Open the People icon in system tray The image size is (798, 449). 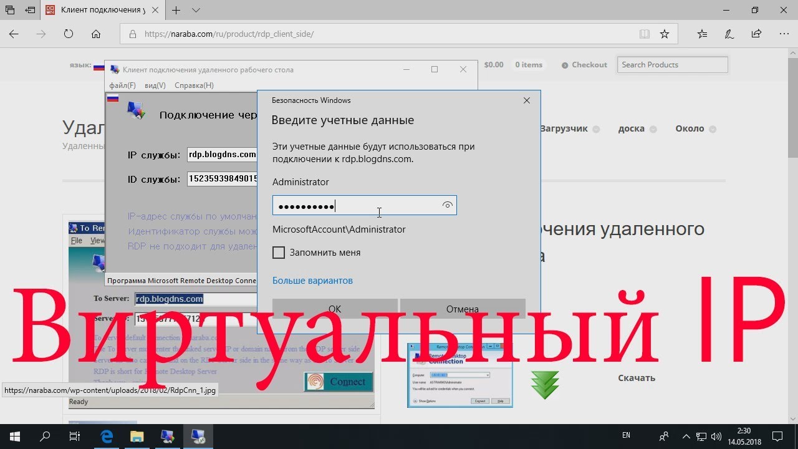coord(664,436)
